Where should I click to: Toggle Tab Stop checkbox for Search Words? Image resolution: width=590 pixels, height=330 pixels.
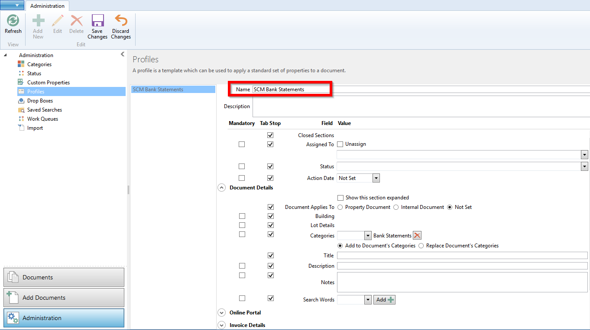coord(271,298)
